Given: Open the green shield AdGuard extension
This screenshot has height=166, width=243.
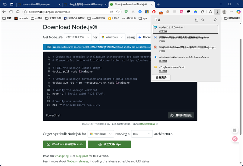Looking at the screenshot, I should (126, 12).
